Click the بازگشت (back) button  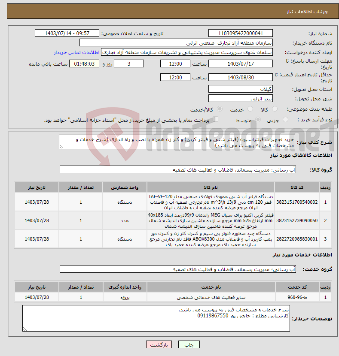pyautogui.click(x=159, y=345)
